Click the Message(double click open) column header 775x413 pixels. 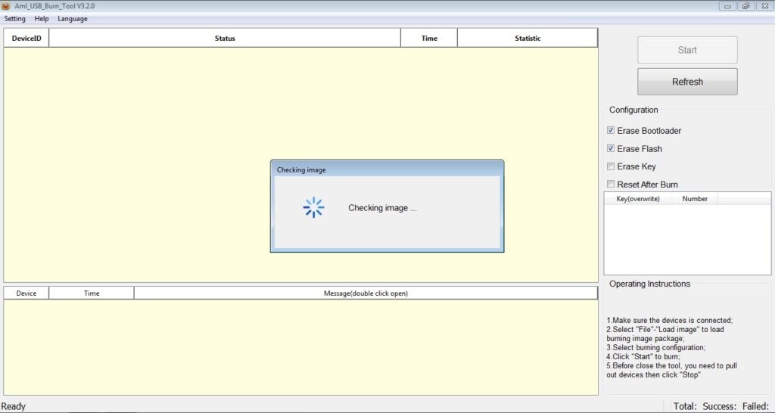point(366,293)
